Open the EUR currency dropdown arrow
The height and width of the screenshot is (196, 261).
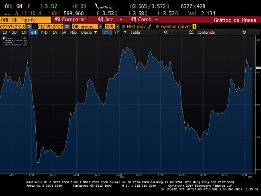[x=118, y=27]
